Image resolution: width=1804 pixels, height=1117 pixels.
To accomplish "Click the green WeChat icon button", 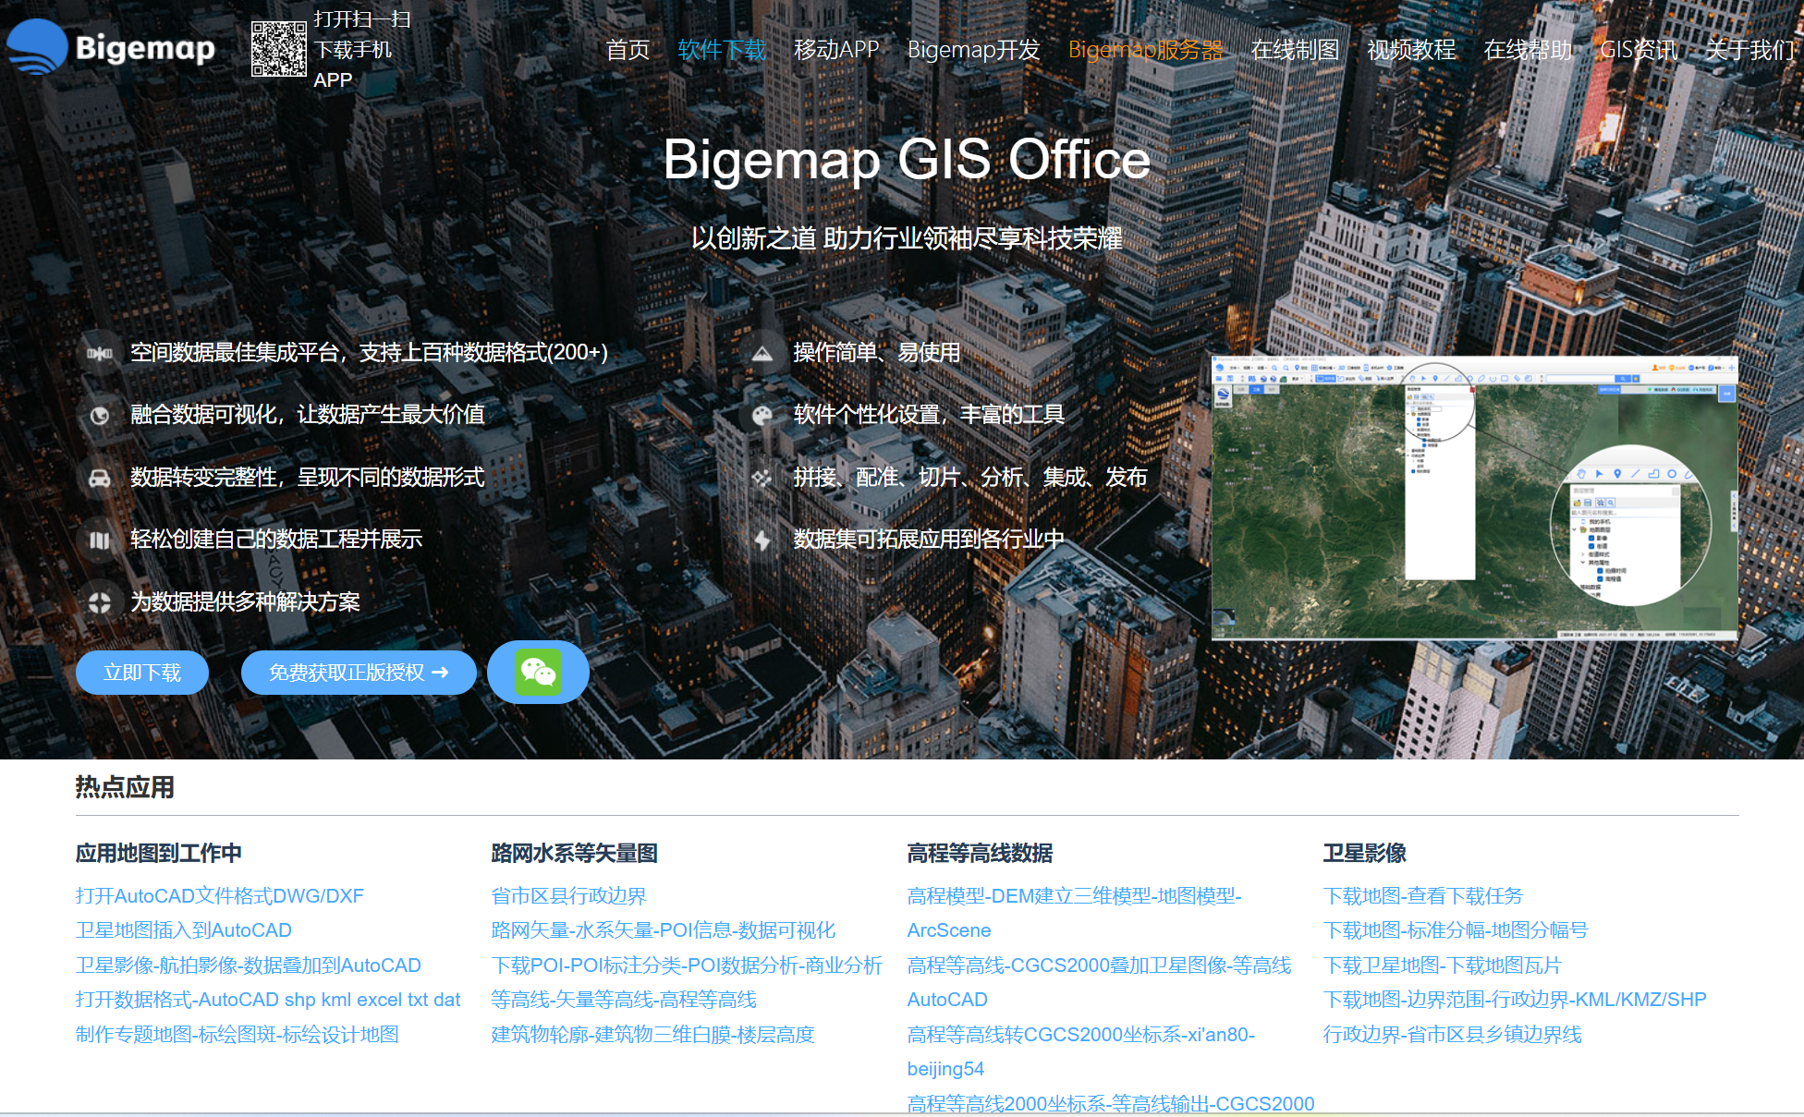I will [538, 672].
